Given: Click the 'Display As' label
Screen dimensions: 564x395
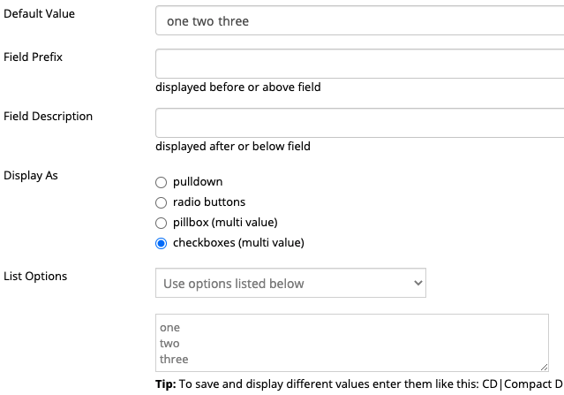Looking at the screenshot, I should point(32,174).
